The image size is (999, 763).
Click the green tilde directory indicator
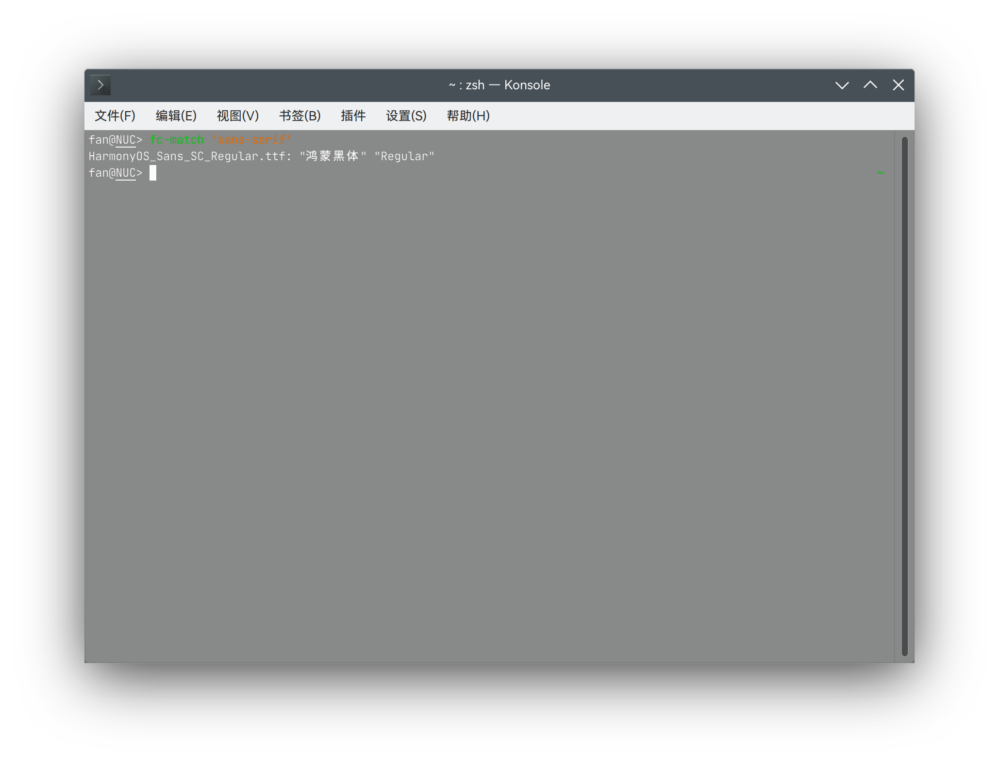pyautogui.click(x=880, y=173)
